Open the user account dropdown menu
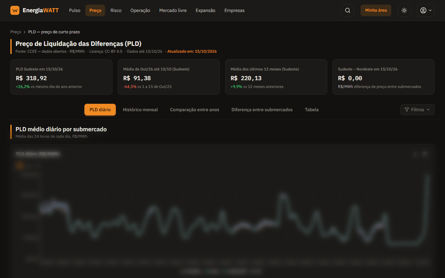The width and height of the screenshot is (445, 278). click(x=426, y=10)
